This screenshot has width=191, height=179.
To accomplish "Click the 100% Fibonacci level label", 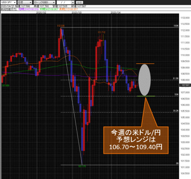I will [x=176, y=26].
